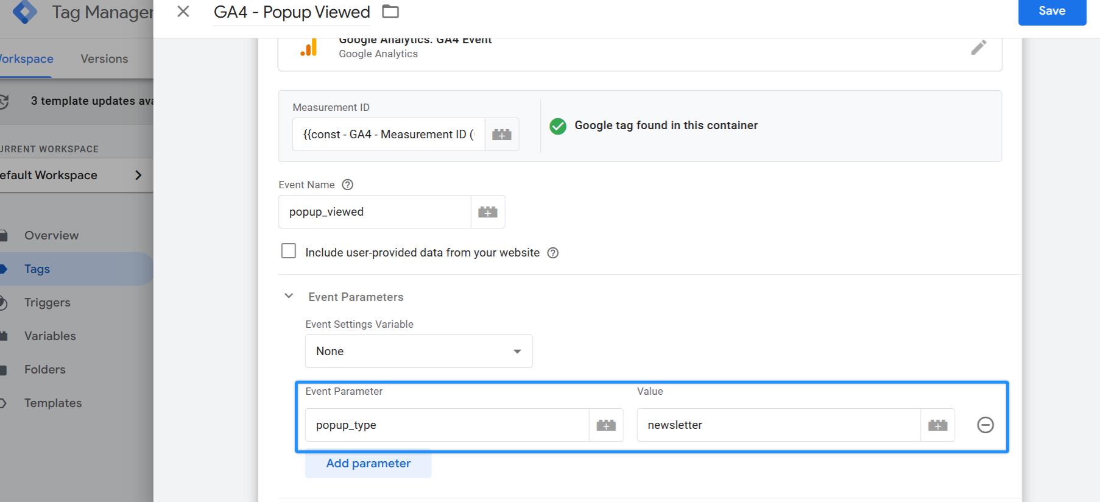Image resolution: width=1100 pixels, height=502 pixels.
Task: Switch to the Workspace tab
Action: [x=26, y=59]
